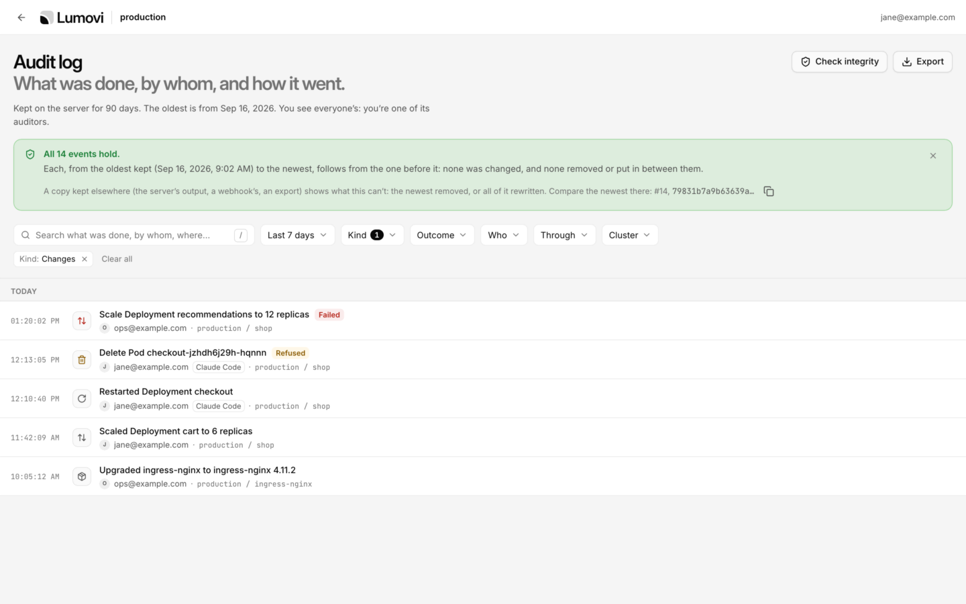Open the Lumovi logo home
This screenshot has height=604, width=966.
(72, 17)
